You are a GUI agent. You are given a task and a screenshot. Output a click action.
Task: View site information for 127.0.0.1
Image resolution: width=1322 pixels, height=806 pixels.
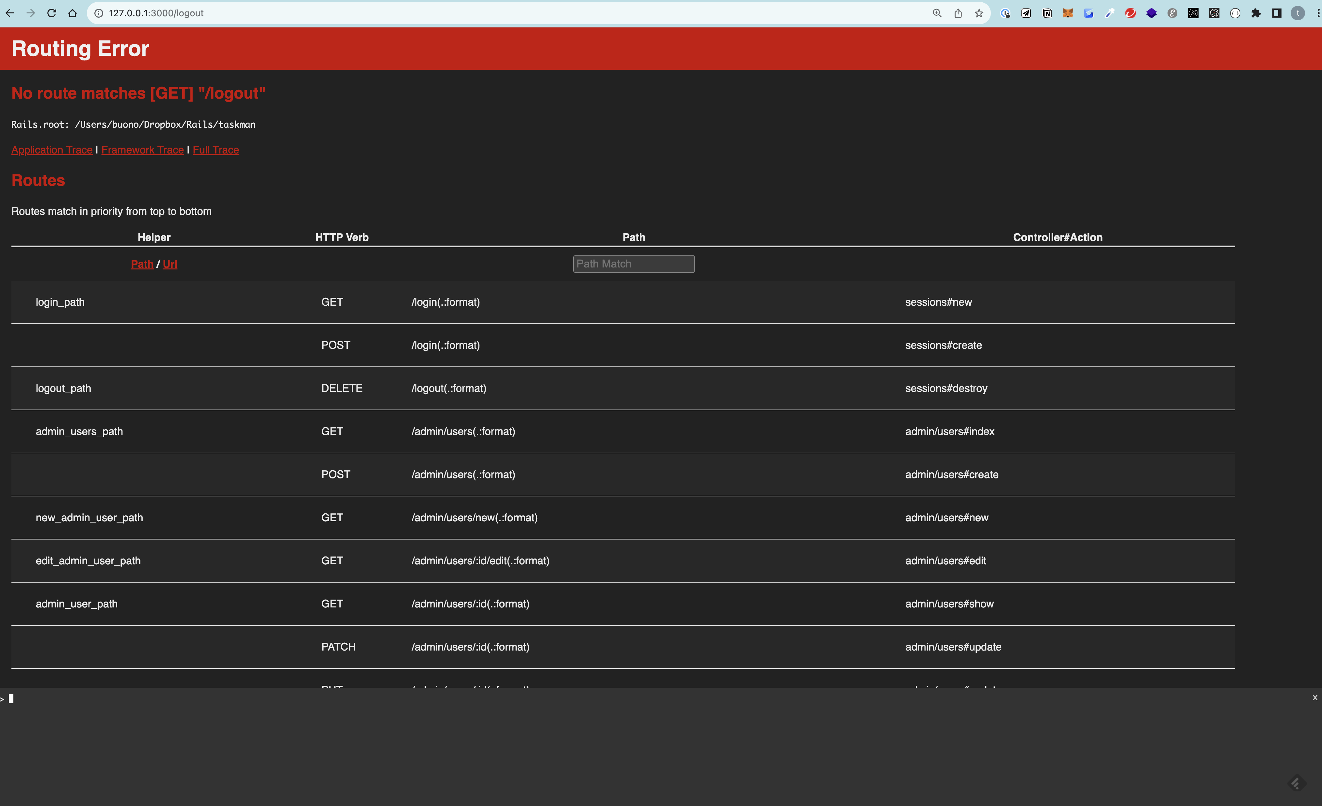99,13
